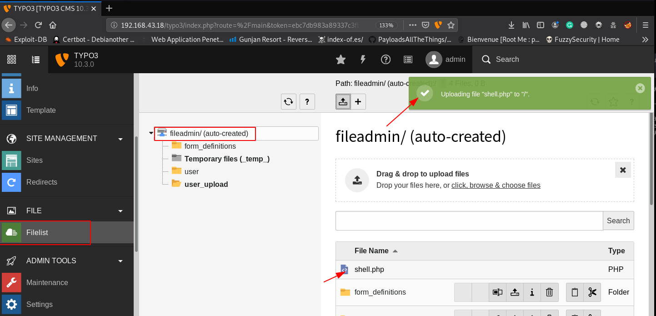Rename the form_definitions folder via rename icon
The image size is (656, 316).
click(x=498, y=292)
